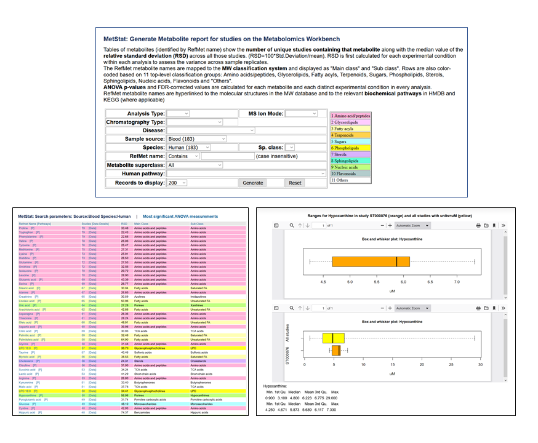This screenshot has height=443, width=538.
Task: Open find search in lower plot viewer
Action: pos(292,308)
